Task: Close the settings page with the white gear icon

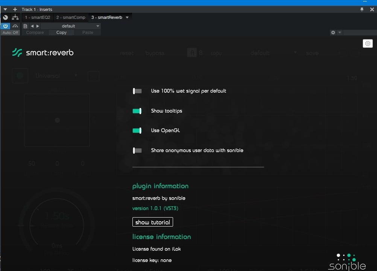Action: (x=368, y=44)
